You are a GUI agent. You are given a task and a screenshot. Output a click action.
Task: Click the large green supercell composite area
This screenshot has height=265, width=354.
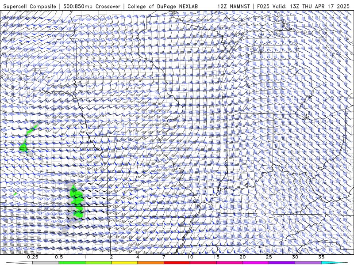pyautogui.click(x=77, y=202)
